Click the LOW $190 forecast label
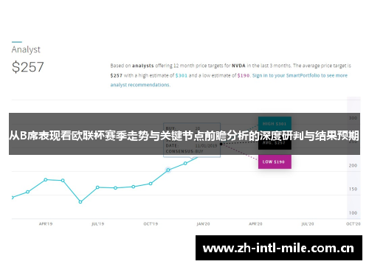The width and height of the screenshot is (369, 267). click(x=275, y=162)
